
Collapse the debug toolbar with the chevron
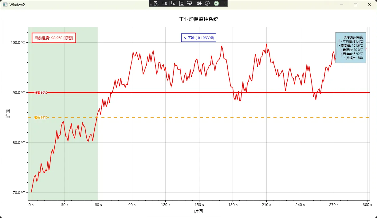225,3
